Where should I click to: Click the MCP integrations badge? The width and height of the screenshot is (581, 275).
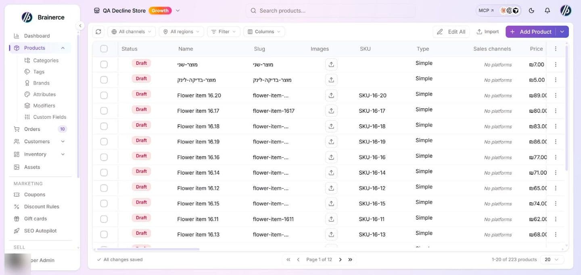point(499,10)
